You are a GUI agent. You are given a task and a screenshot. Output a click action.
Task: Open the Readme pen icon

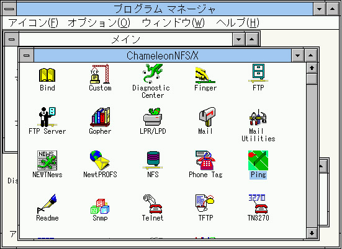tap(47, 204)
